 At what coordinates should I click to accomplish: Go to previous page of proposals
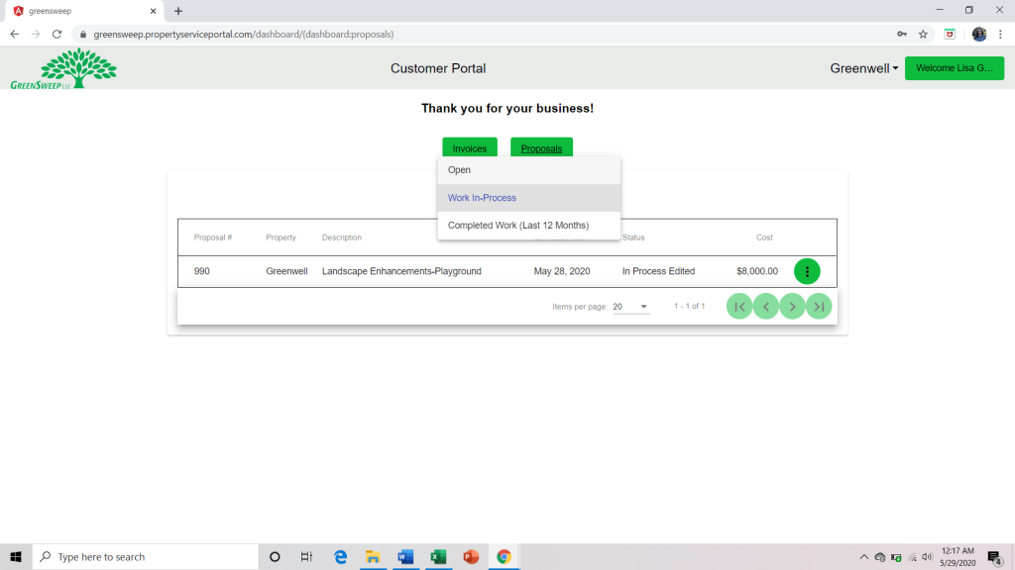click(x=766, y=307)
